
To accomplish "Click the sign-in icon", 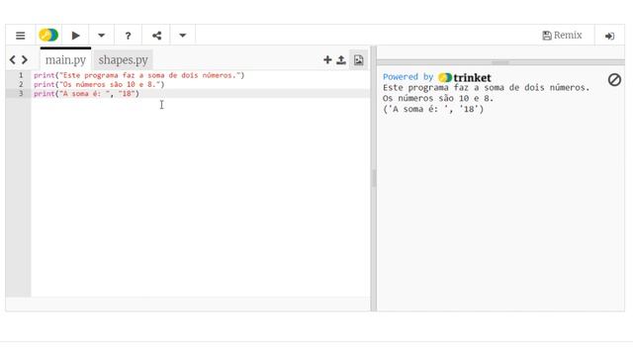I will pos(609,36).
